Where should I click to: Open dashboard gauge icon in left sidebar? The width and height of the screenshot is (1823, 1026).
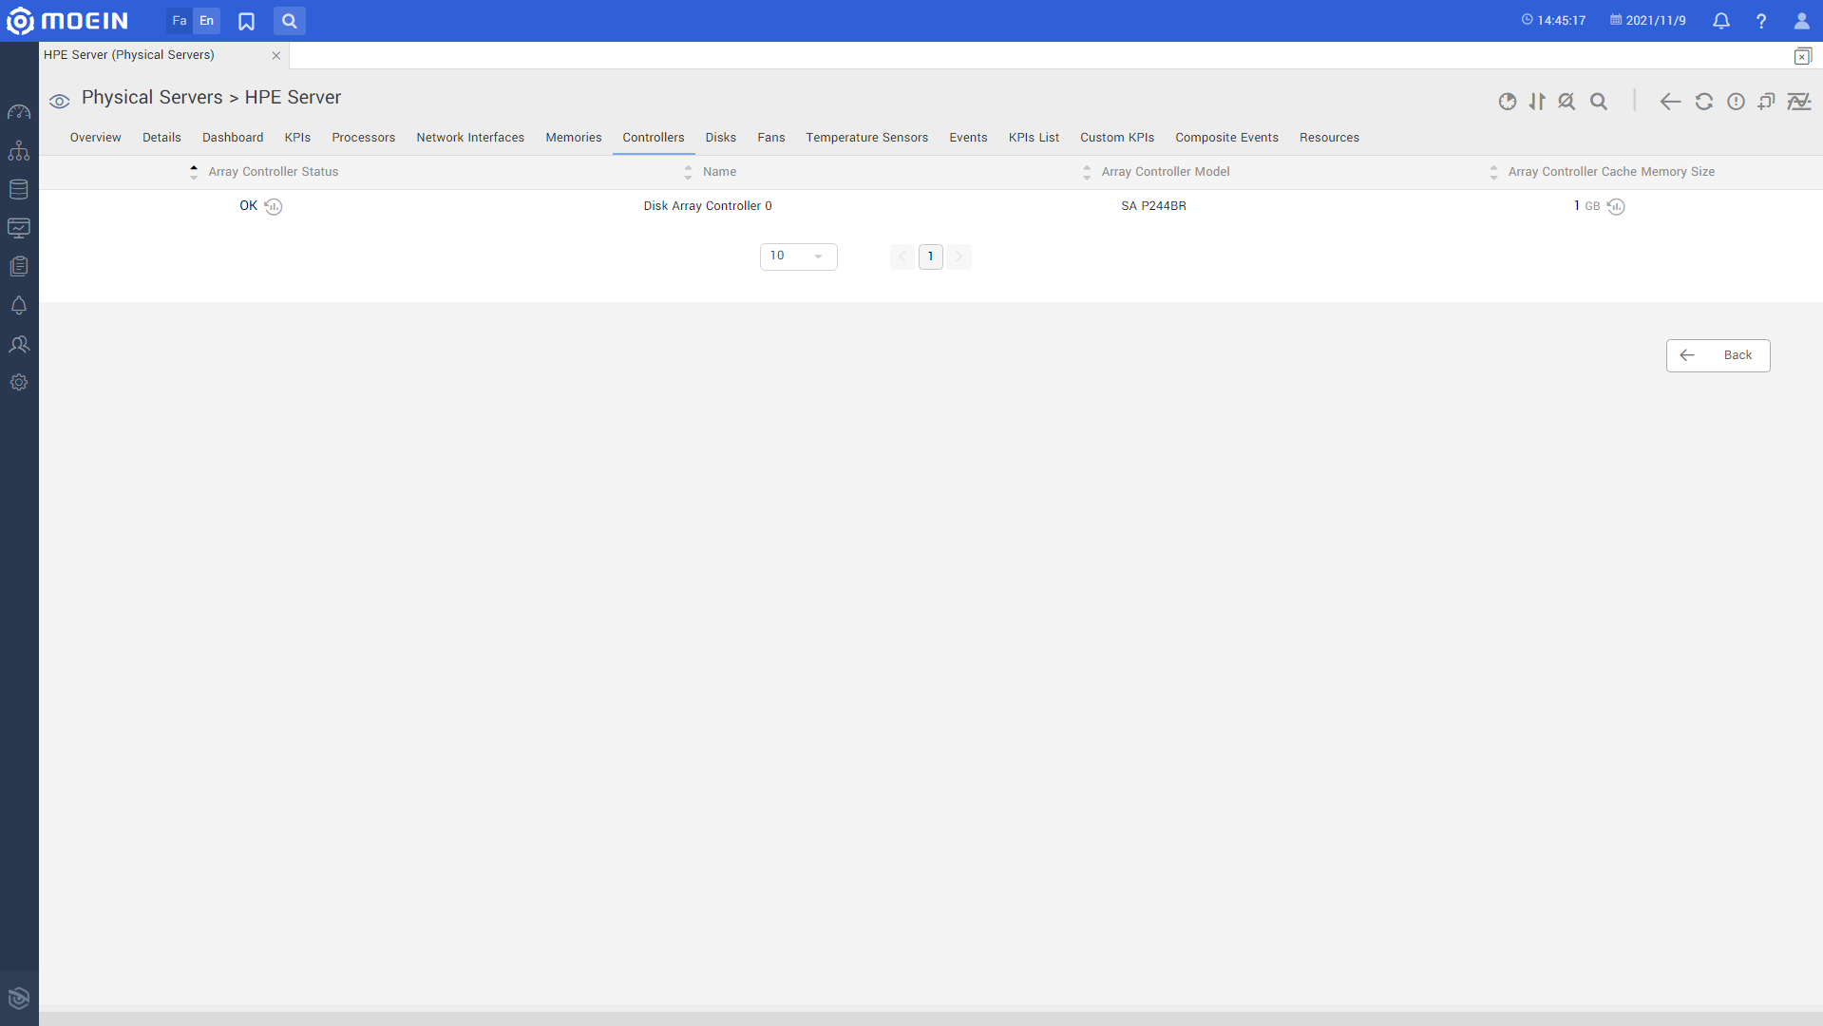(x=19, y=112)
